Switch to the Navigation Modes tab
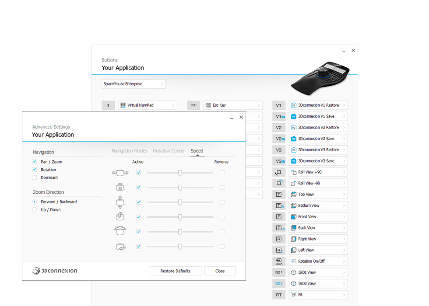 point(129,151)
